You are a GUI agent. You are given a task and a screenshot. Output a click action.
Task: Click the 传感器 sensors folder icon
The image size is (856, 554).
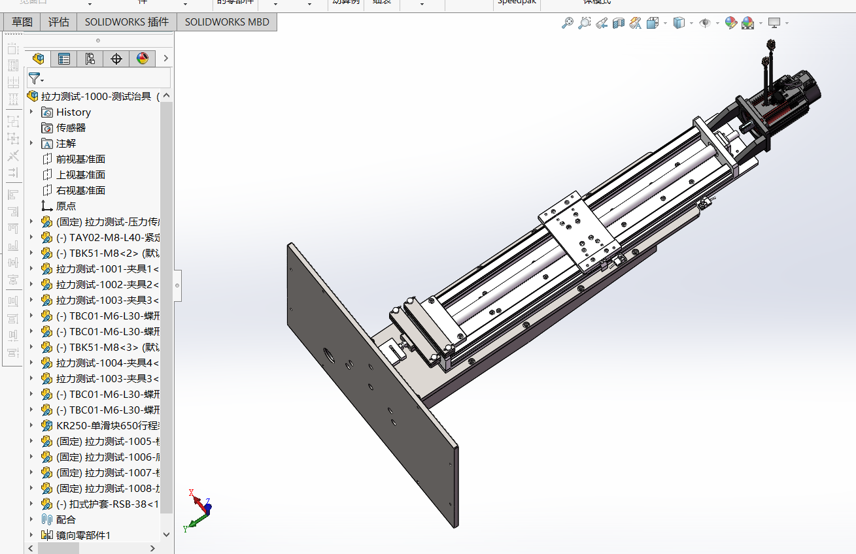coord(46,128)
